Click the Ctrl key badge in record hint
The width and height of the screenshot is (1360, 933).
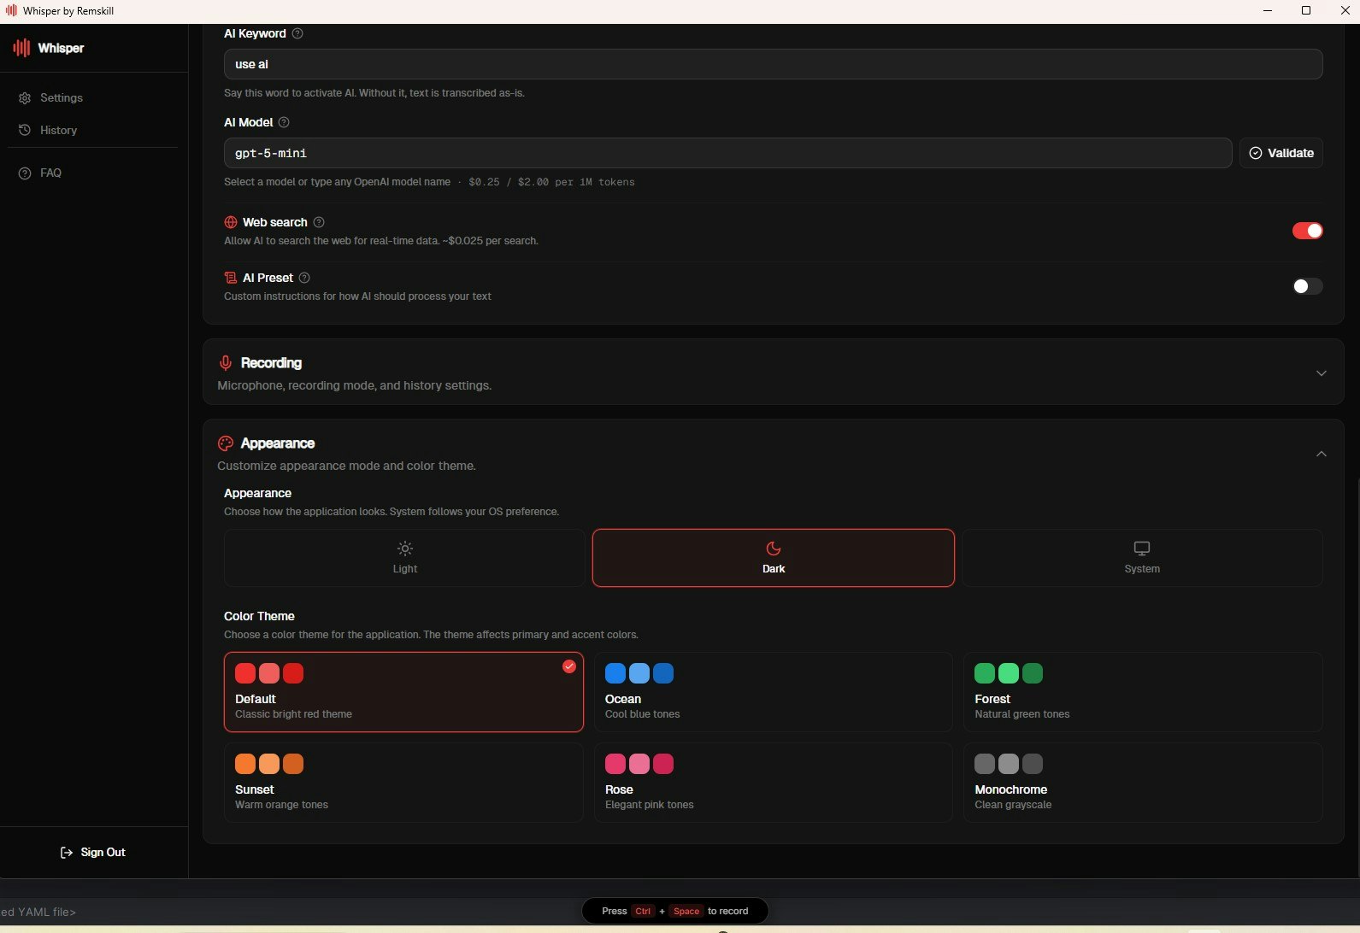643,911
